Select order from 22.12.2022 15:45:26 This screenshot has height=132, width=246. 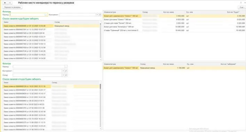pyautogui.click(x=51, y=51)
